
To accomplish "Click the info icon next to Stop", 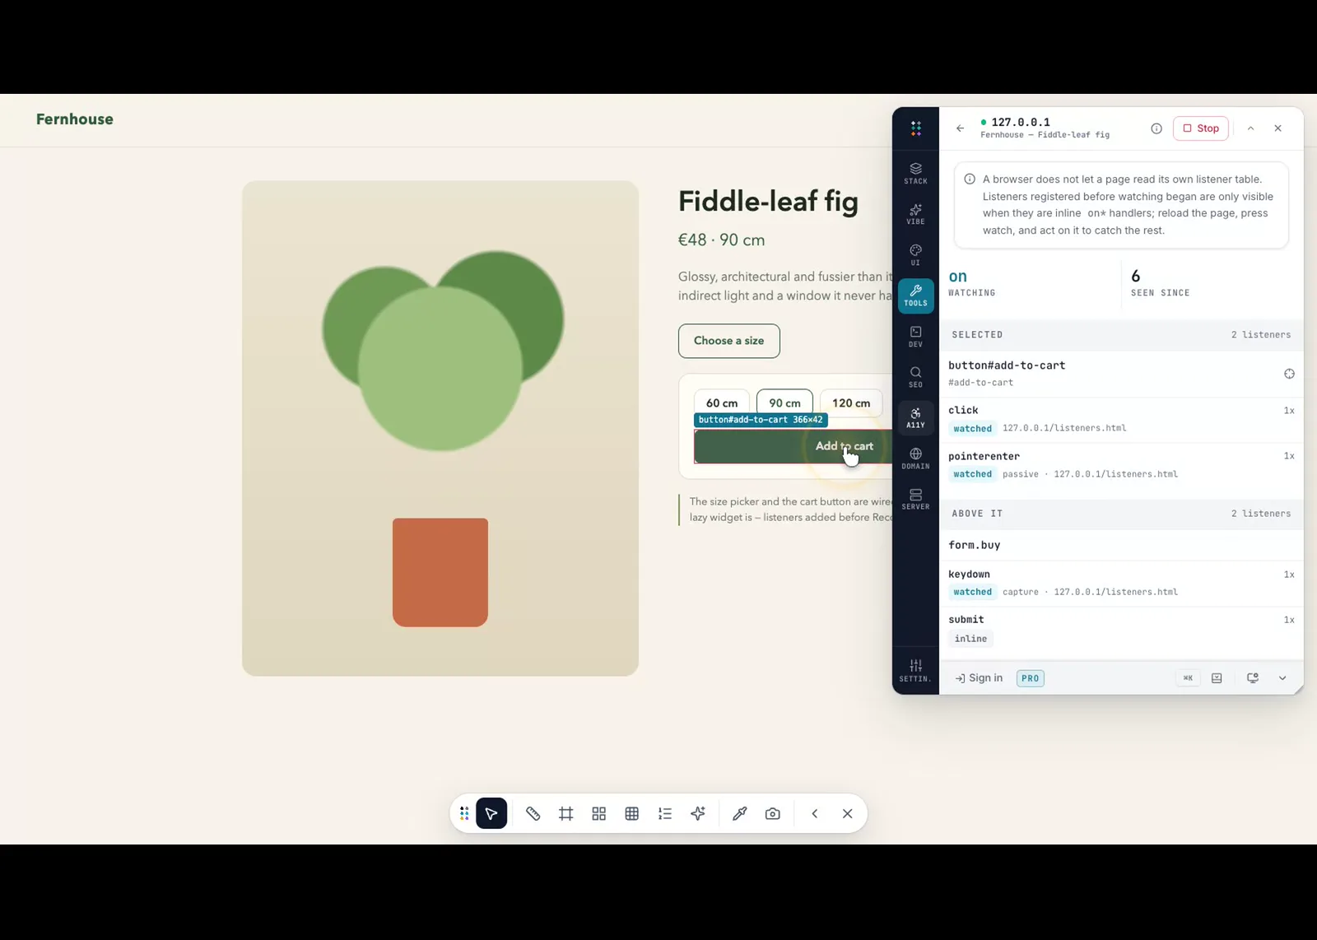I will point(1156,128).
